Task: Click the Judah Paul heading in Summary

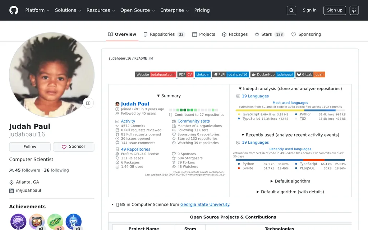Action: pyautogui.click(x=135, y=104)
